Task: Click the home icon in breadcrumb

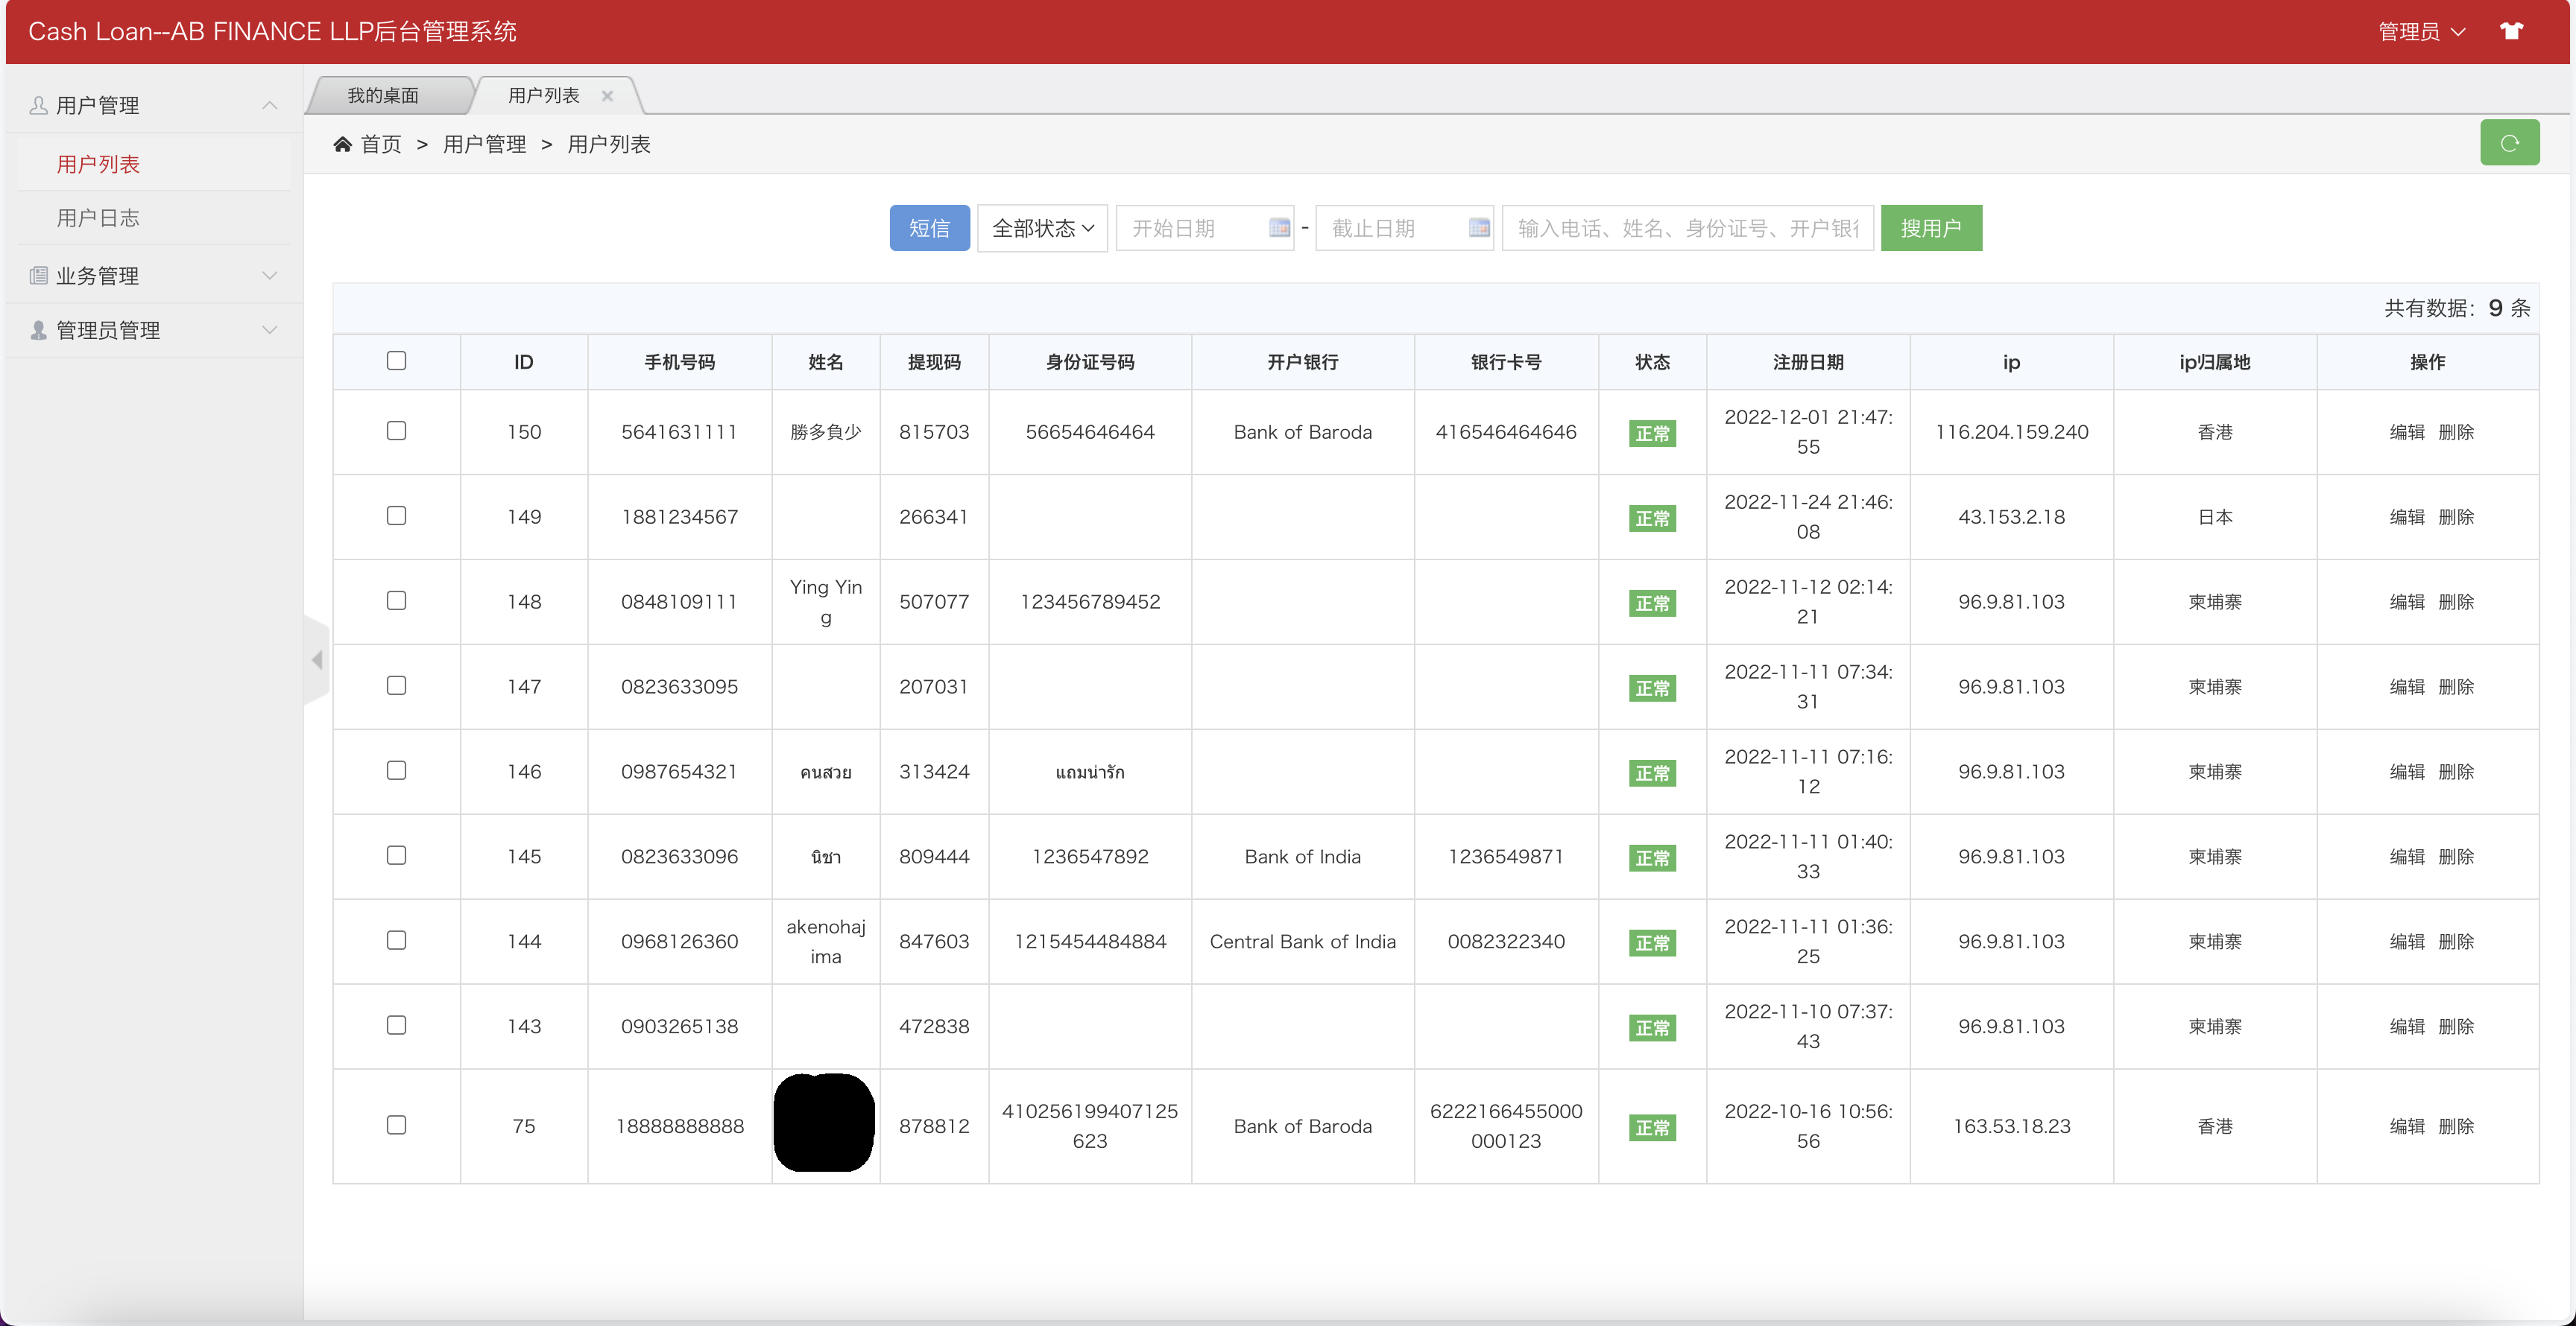Action: click(x=342, y=145)
